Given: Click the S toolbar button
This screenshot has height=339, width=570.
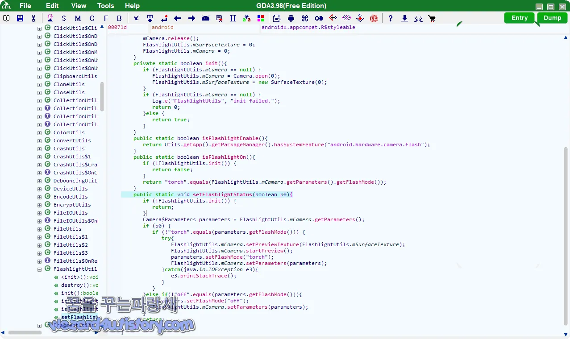Looking at the screenshot, I should pos(64,18).
